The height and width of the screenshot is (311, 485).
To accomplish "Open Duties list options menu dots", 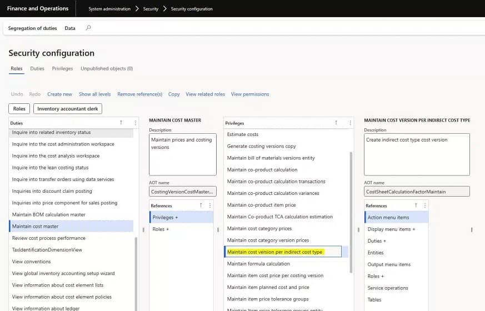I will (135, 123).
